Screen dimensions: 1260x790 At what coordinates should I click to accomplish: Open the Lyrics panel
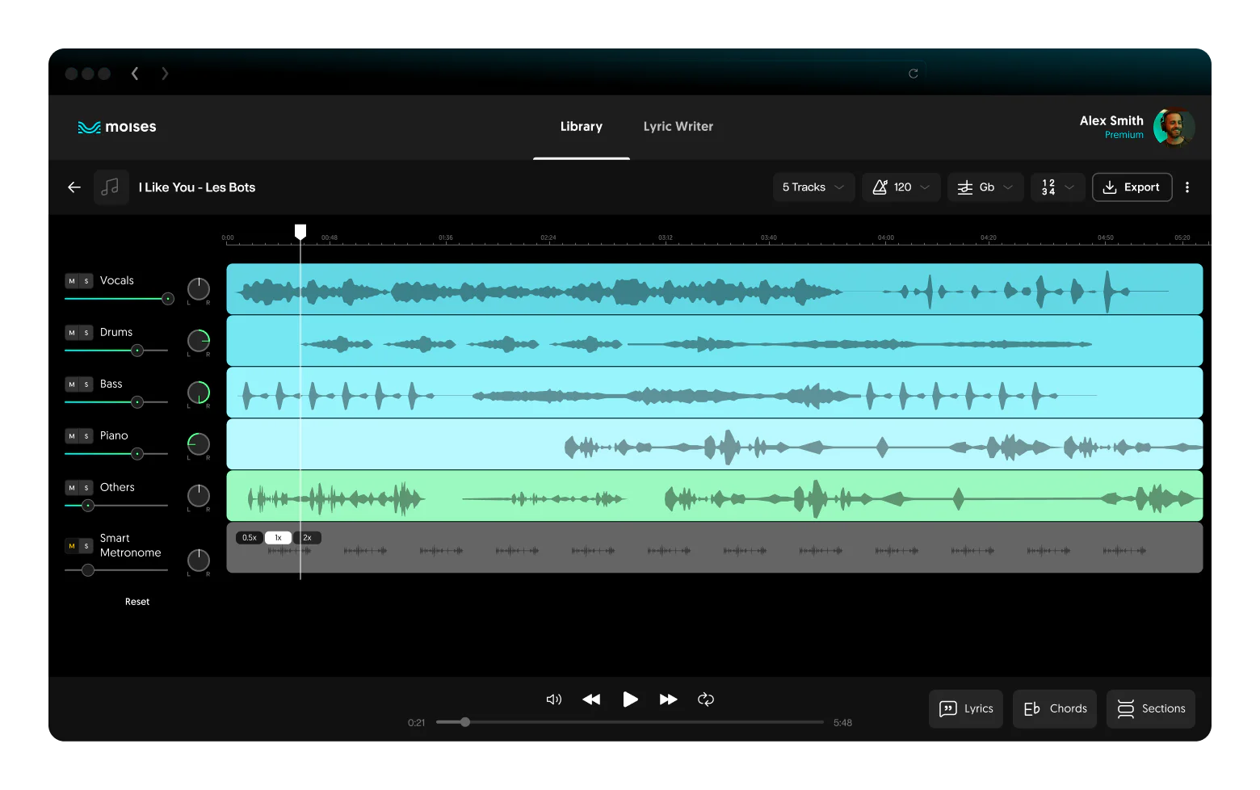pyautogui.click(x=966, y=709)
